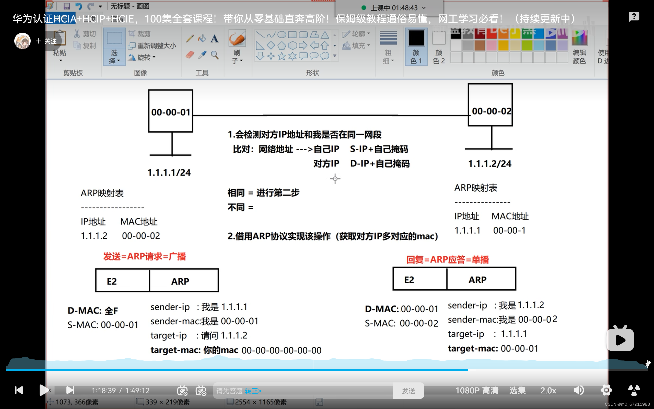The image size is (654, 409).
Task: Click the Redo arrow in title bar
Action: coord(90,6)
